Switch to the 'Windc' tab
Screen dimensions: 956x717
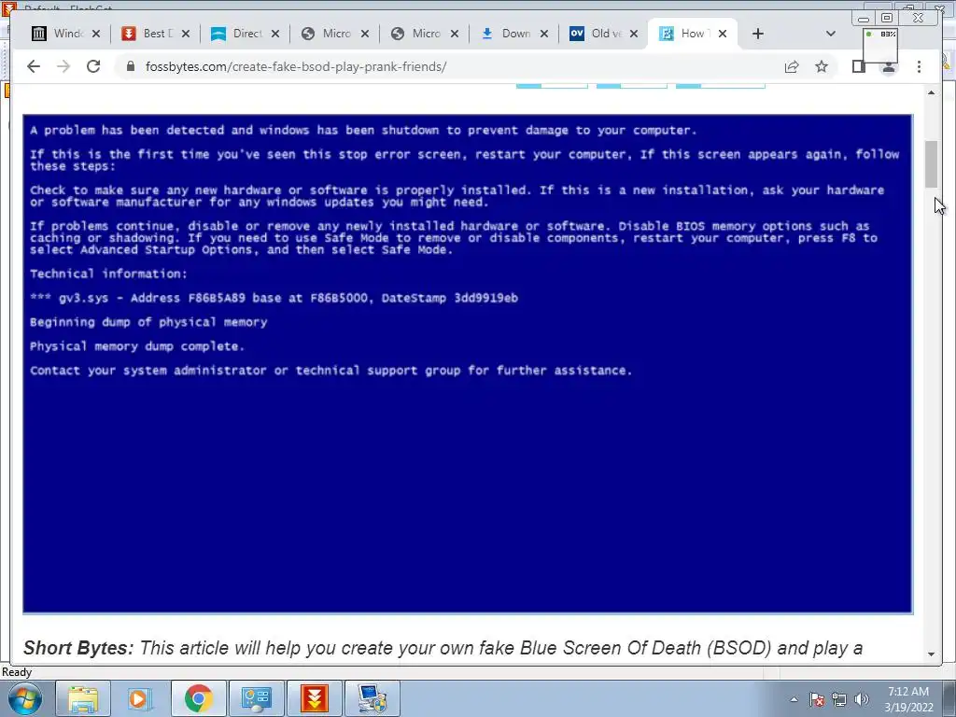[59, 34]
